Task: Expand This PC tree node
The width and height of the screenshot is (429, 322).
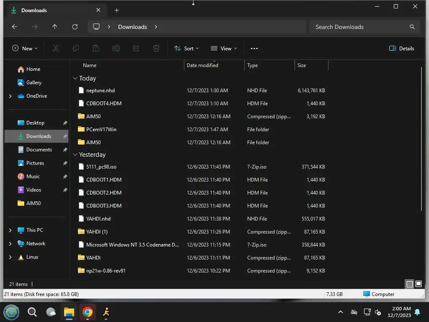Action: coord(10,230)
